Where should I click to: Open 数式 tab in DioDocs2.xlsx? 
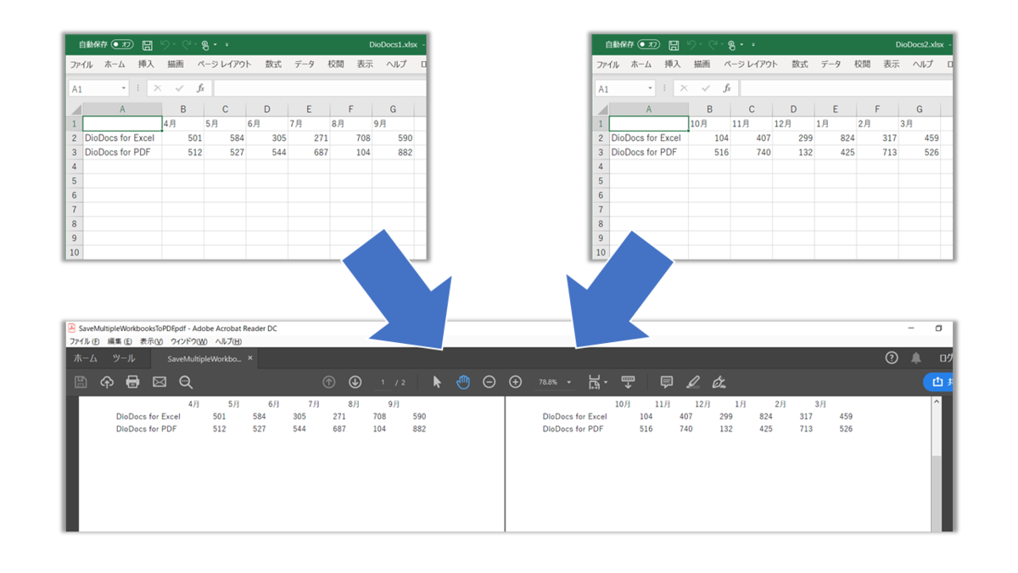800,65
